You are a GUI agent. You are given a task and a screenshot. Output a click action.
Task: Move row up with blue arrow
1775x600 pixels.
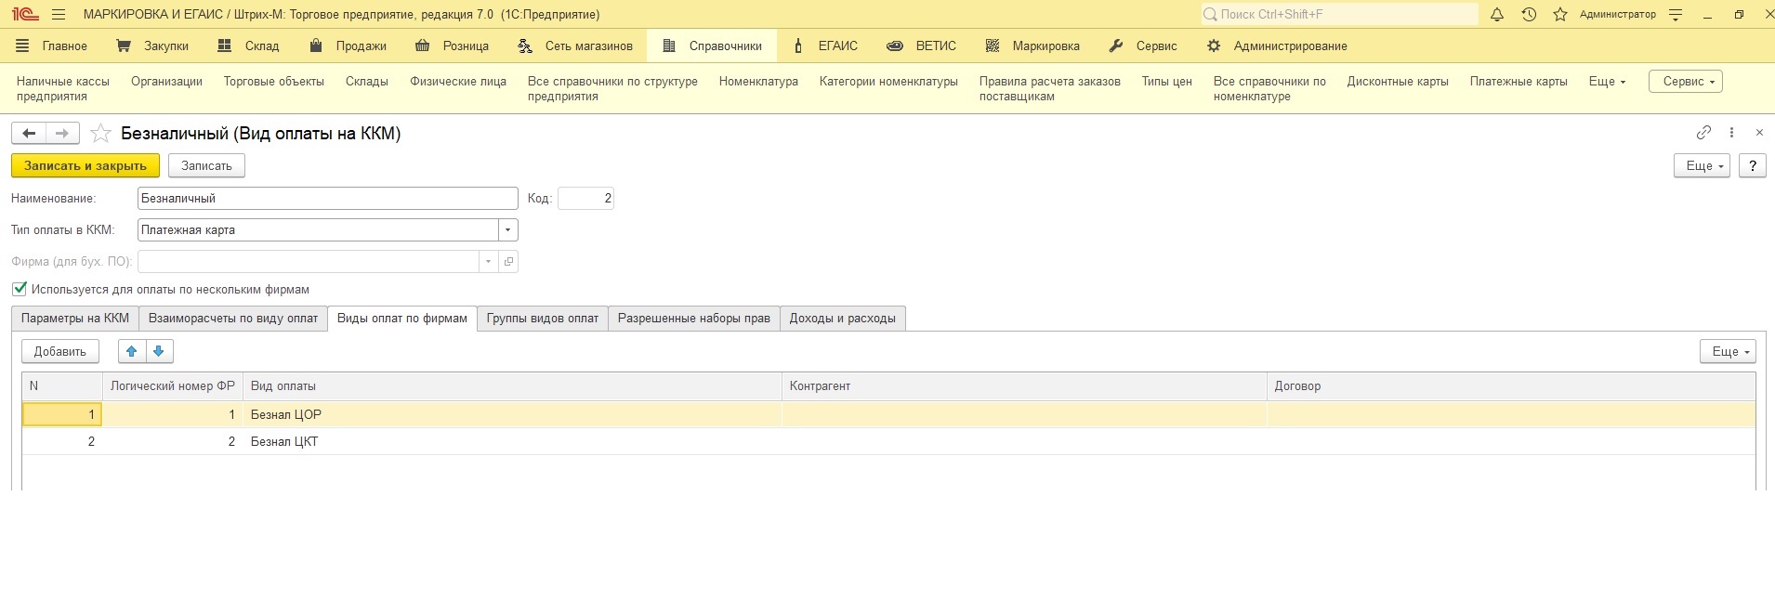132,351
